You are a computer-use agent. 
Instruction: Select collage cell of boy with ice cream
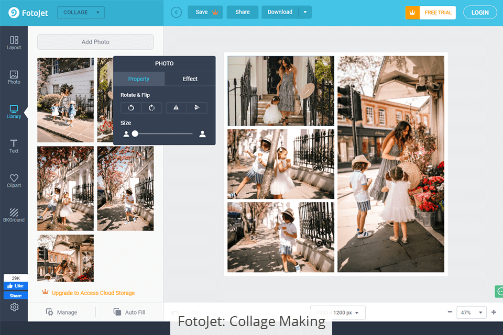point(281,237)
